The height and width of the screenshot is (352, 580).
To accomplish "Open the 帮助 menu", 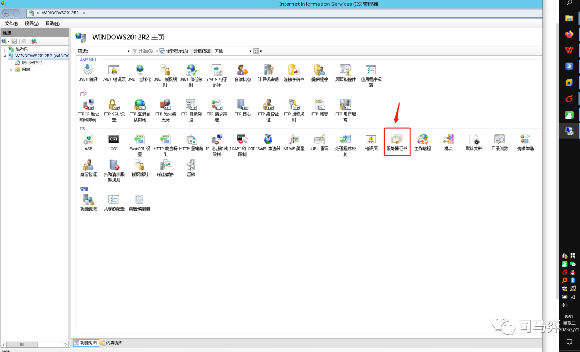I will click(x=52, y=23).
